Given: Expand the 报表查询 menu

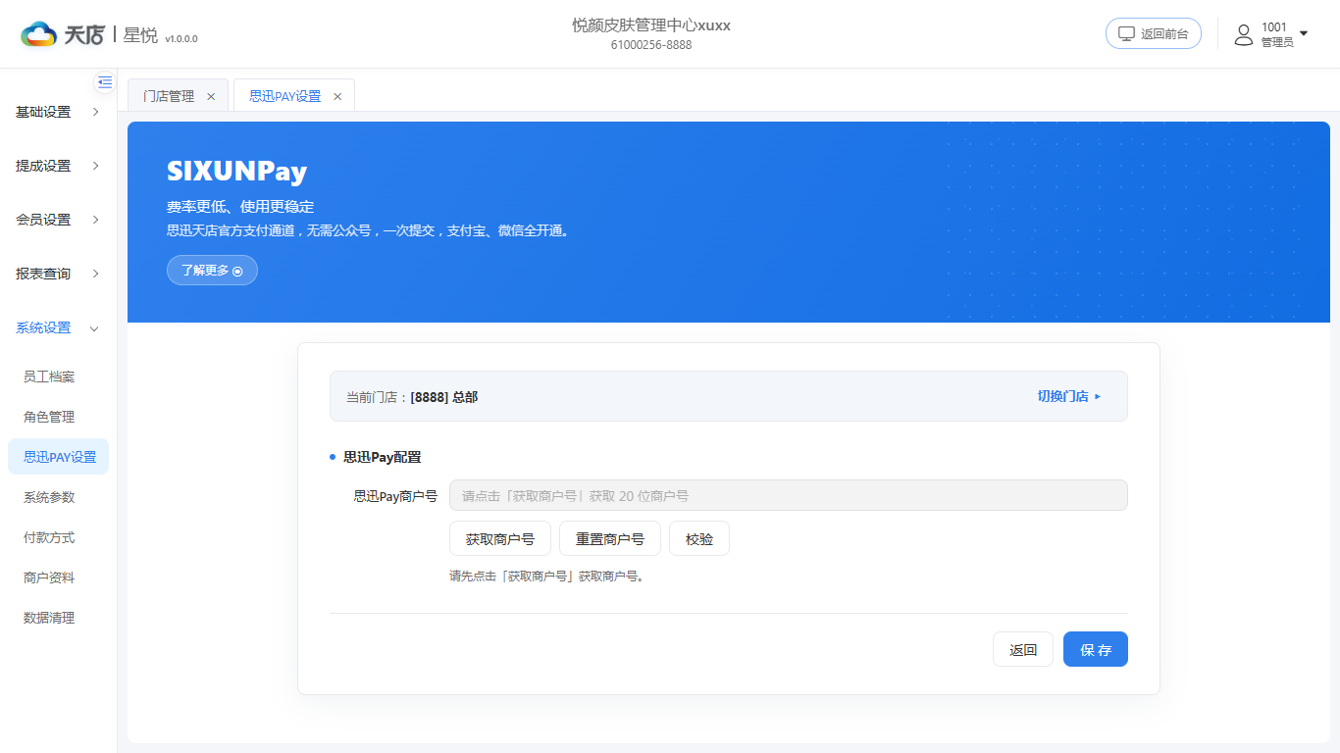Looking at the screenshot, I should (x=59, y=274).
